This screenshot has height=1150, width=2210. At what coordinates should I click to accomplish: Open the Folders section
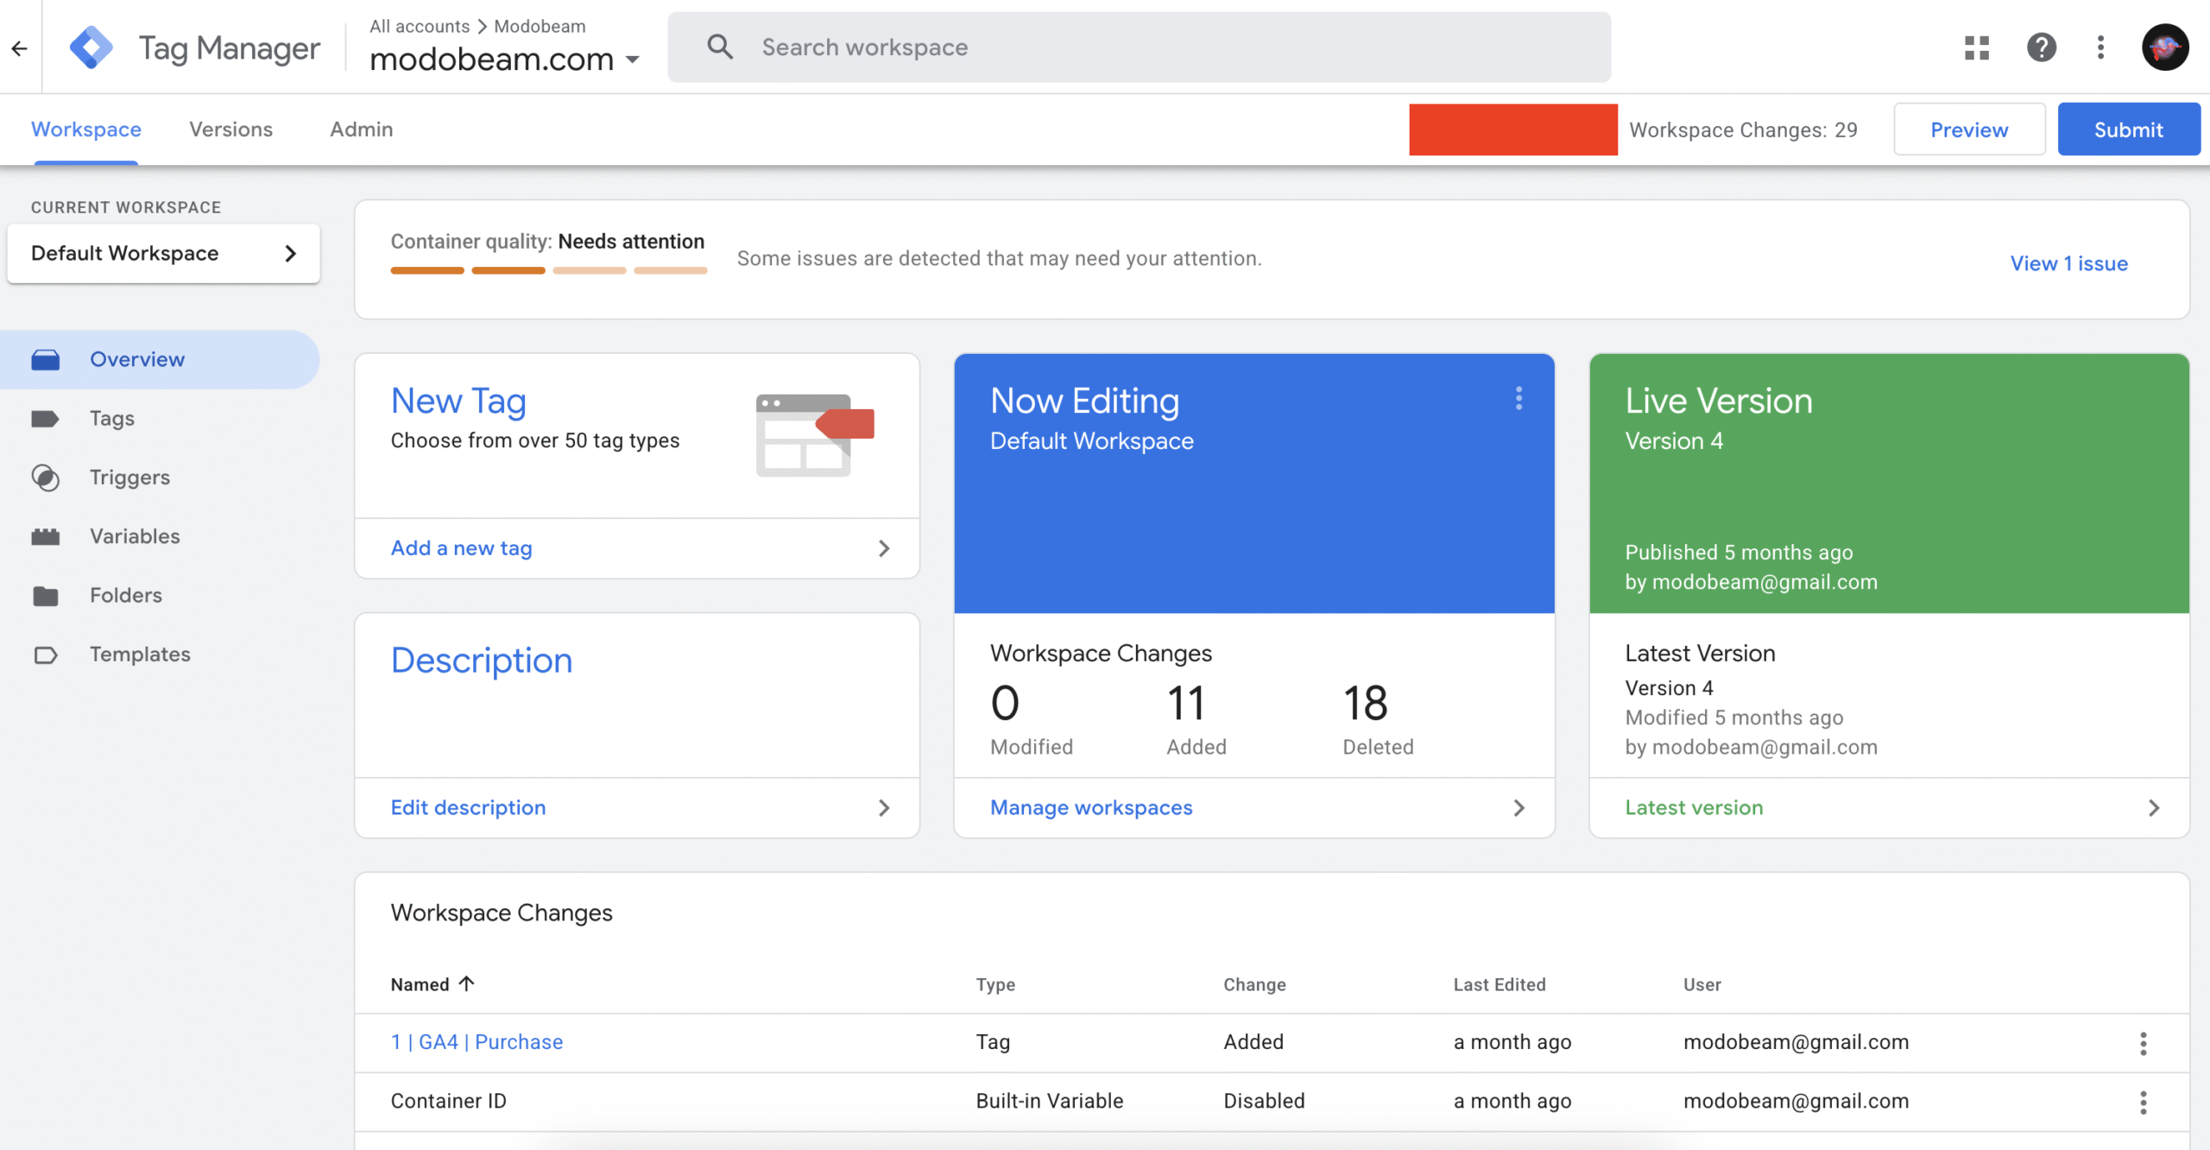[x=125, y=595]
